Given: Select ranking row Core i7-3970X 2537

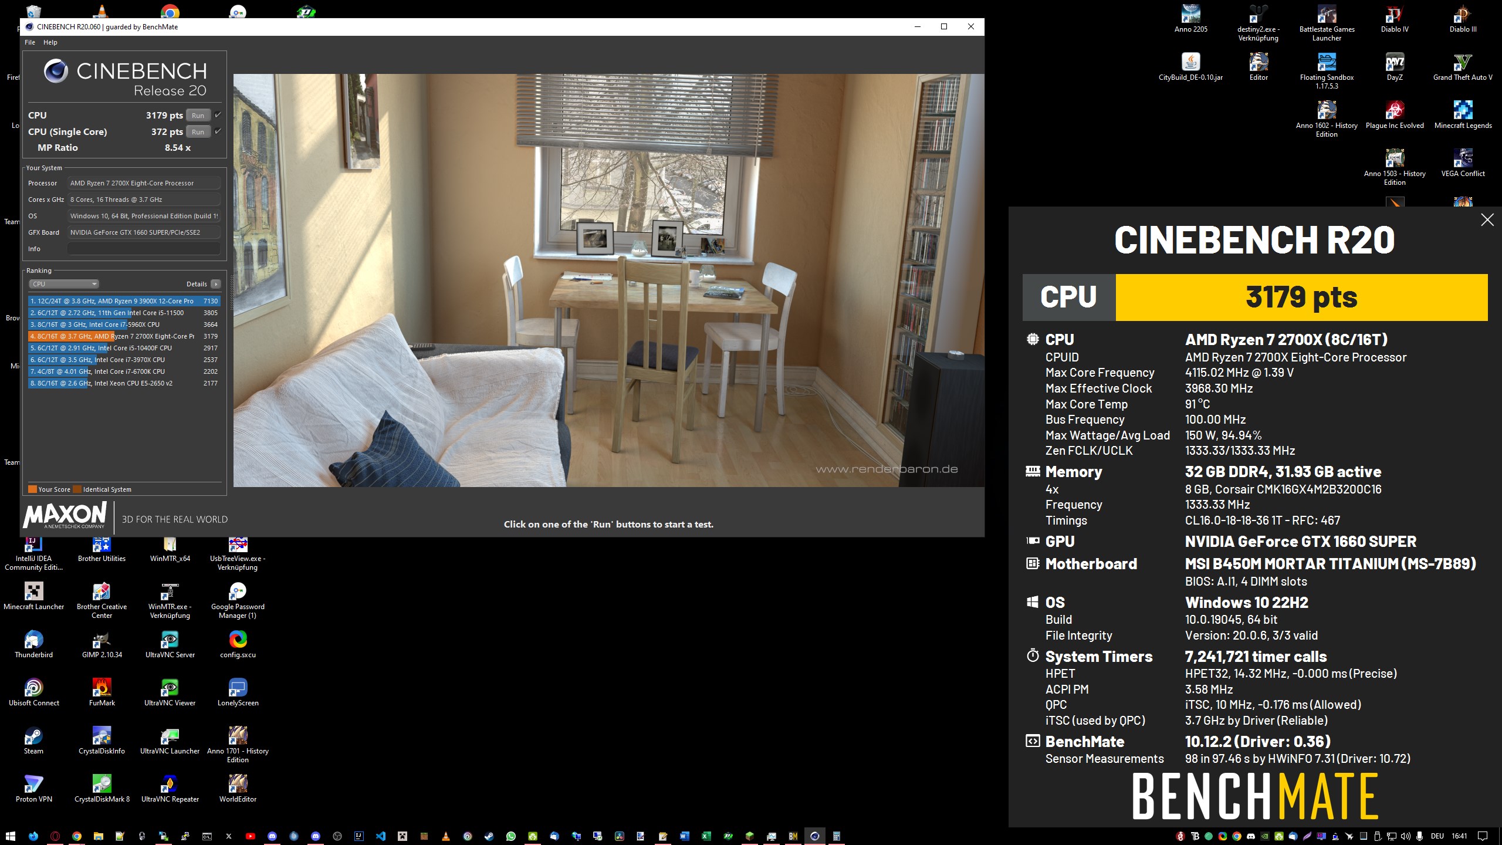Looking at the screenshot, I should coord(124,360).
